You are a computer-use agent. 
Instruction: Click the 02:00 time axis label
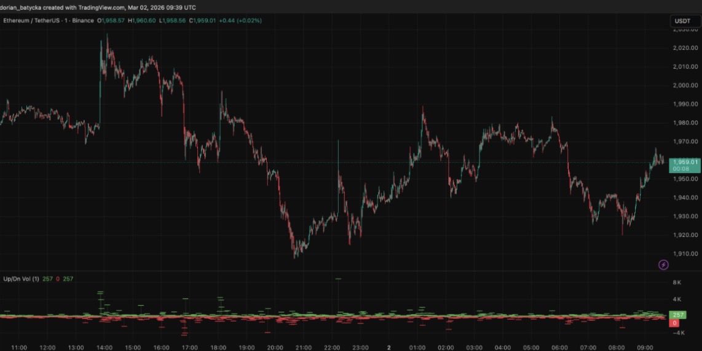[446, 347]
